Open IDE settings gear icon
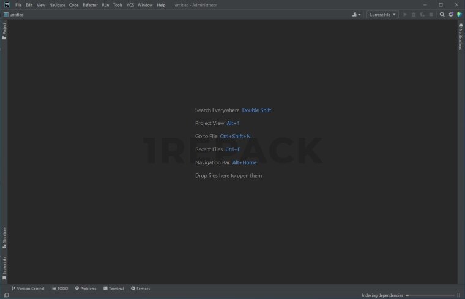465x299 pixels. tap(451, 15)
